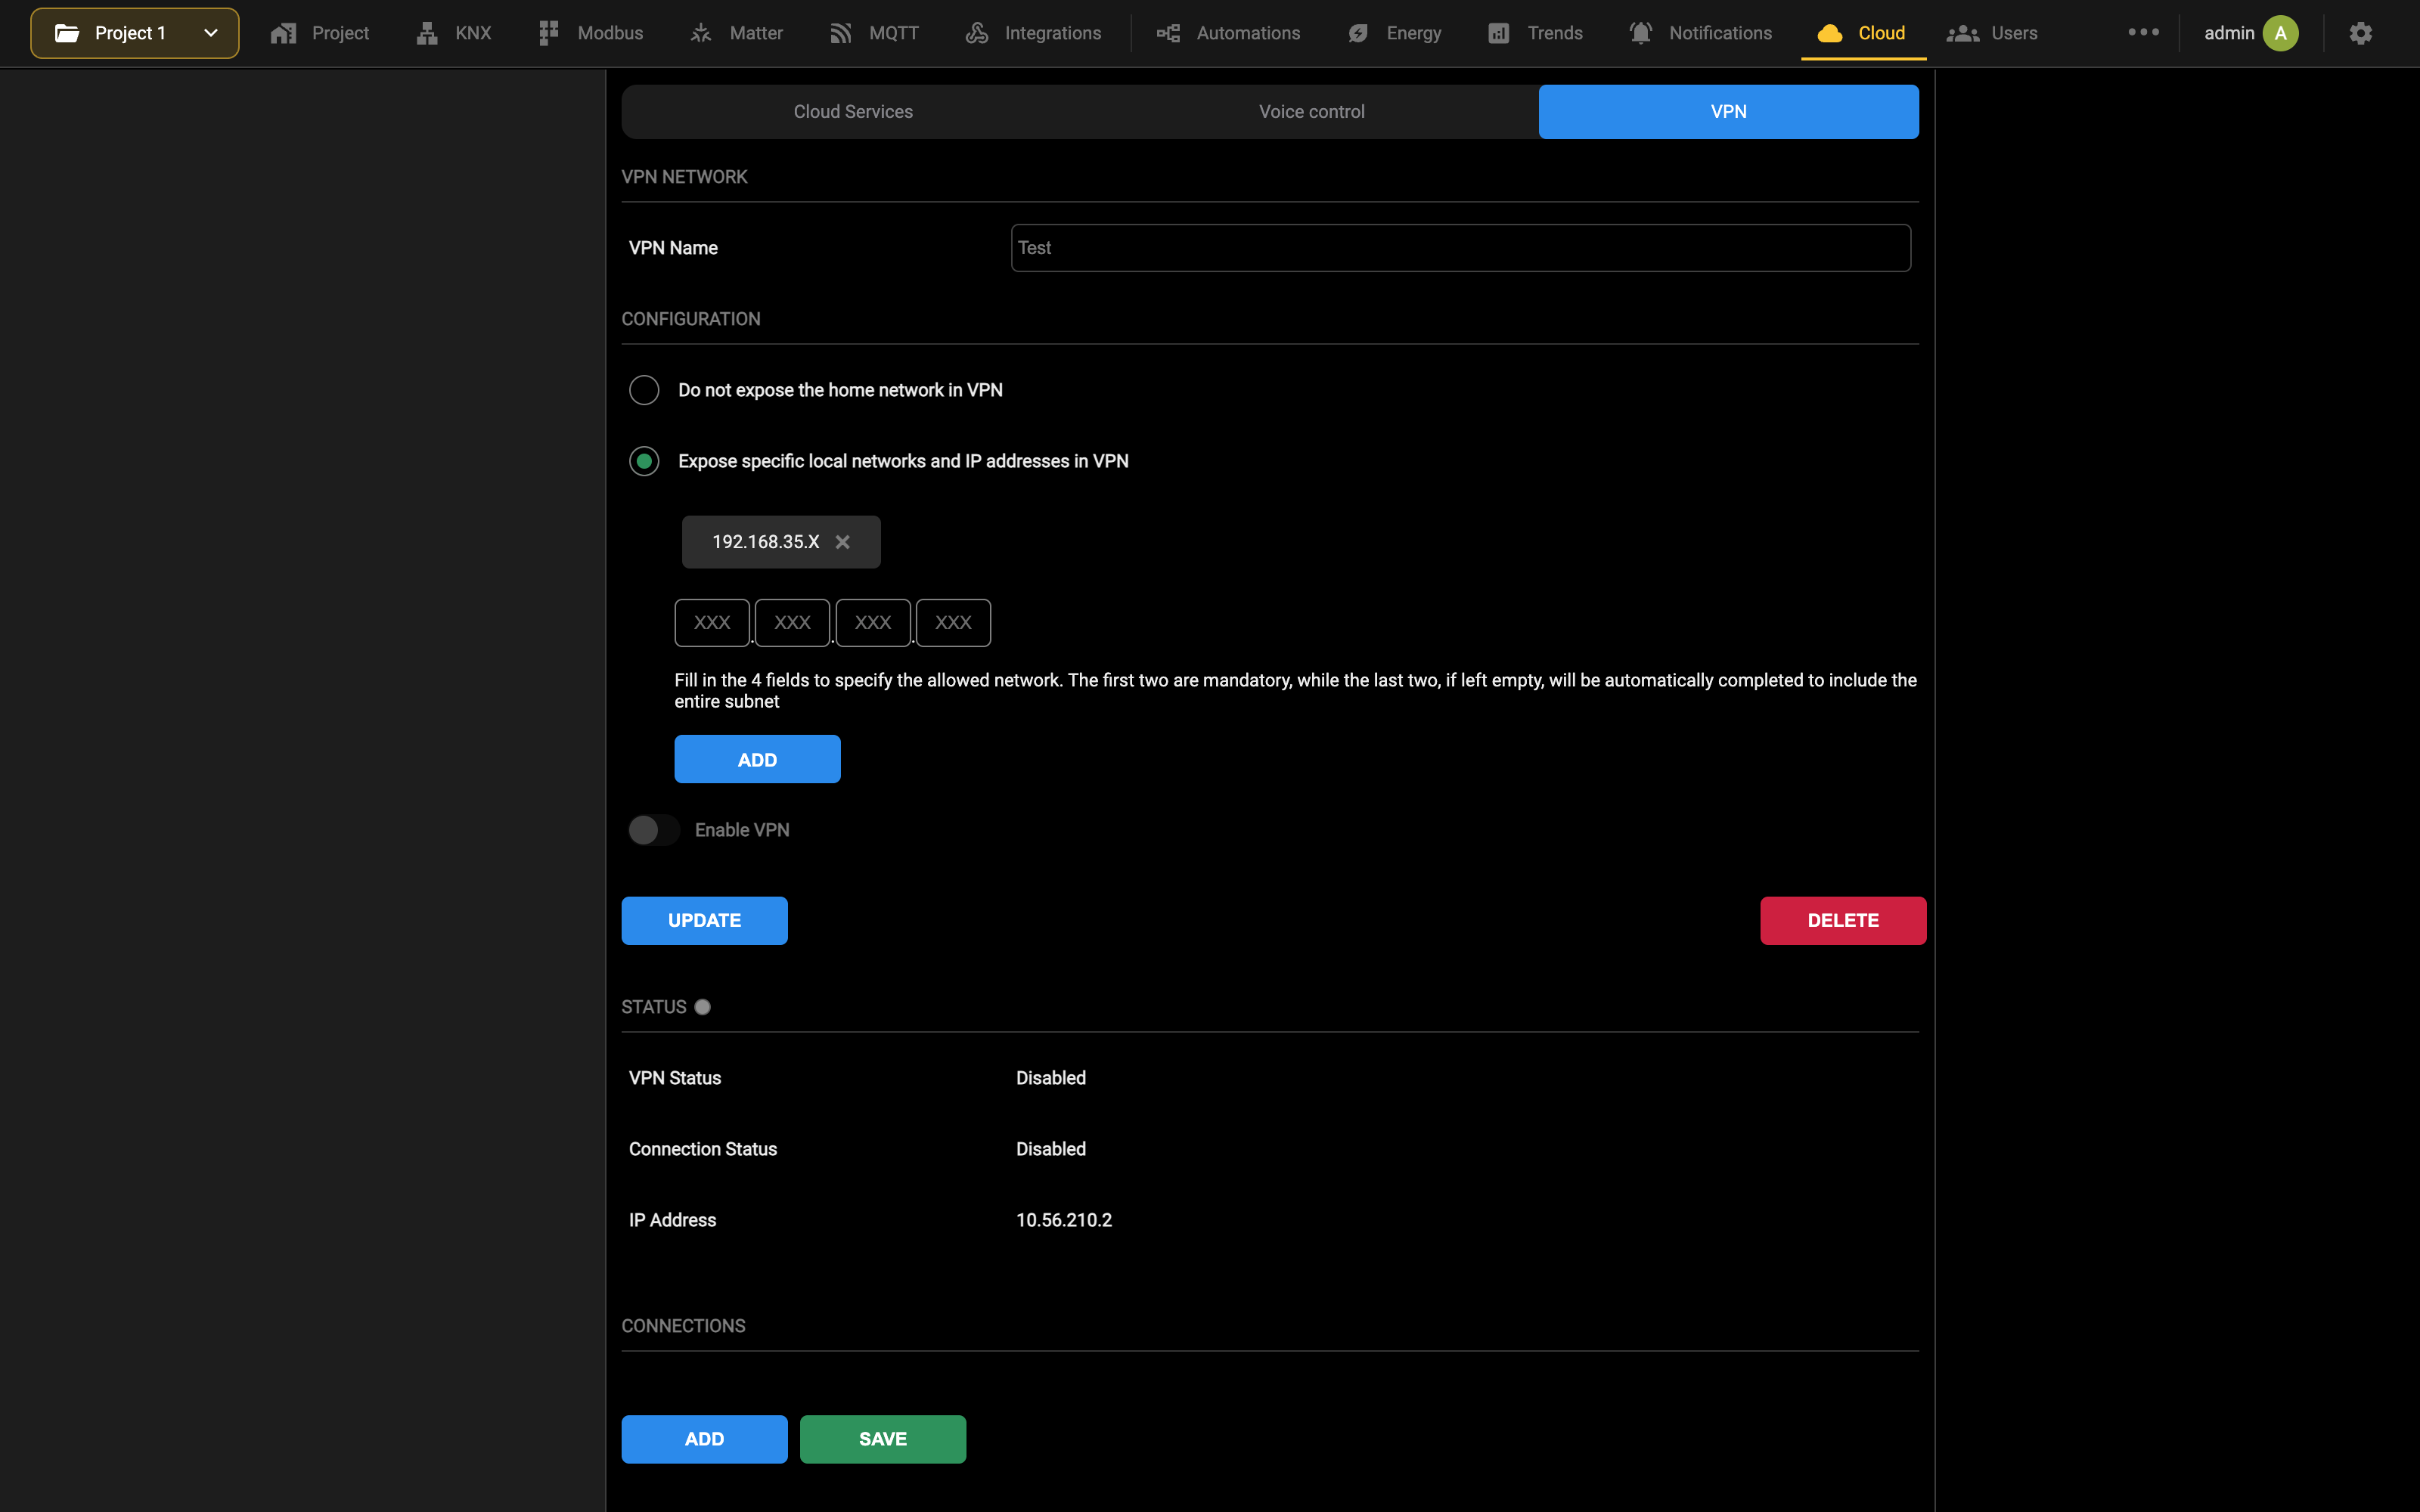
Task: Click the UPDATE button
Action: pos(704,921)
